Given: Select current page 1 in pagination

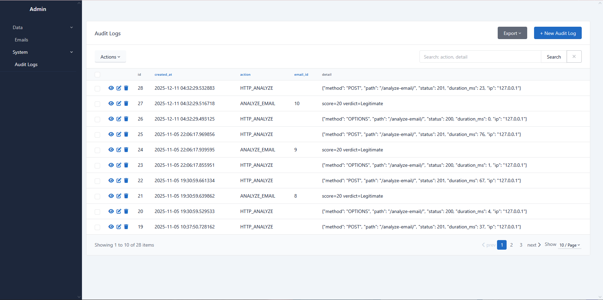Looking at the screenshot, I should [502, 245].
